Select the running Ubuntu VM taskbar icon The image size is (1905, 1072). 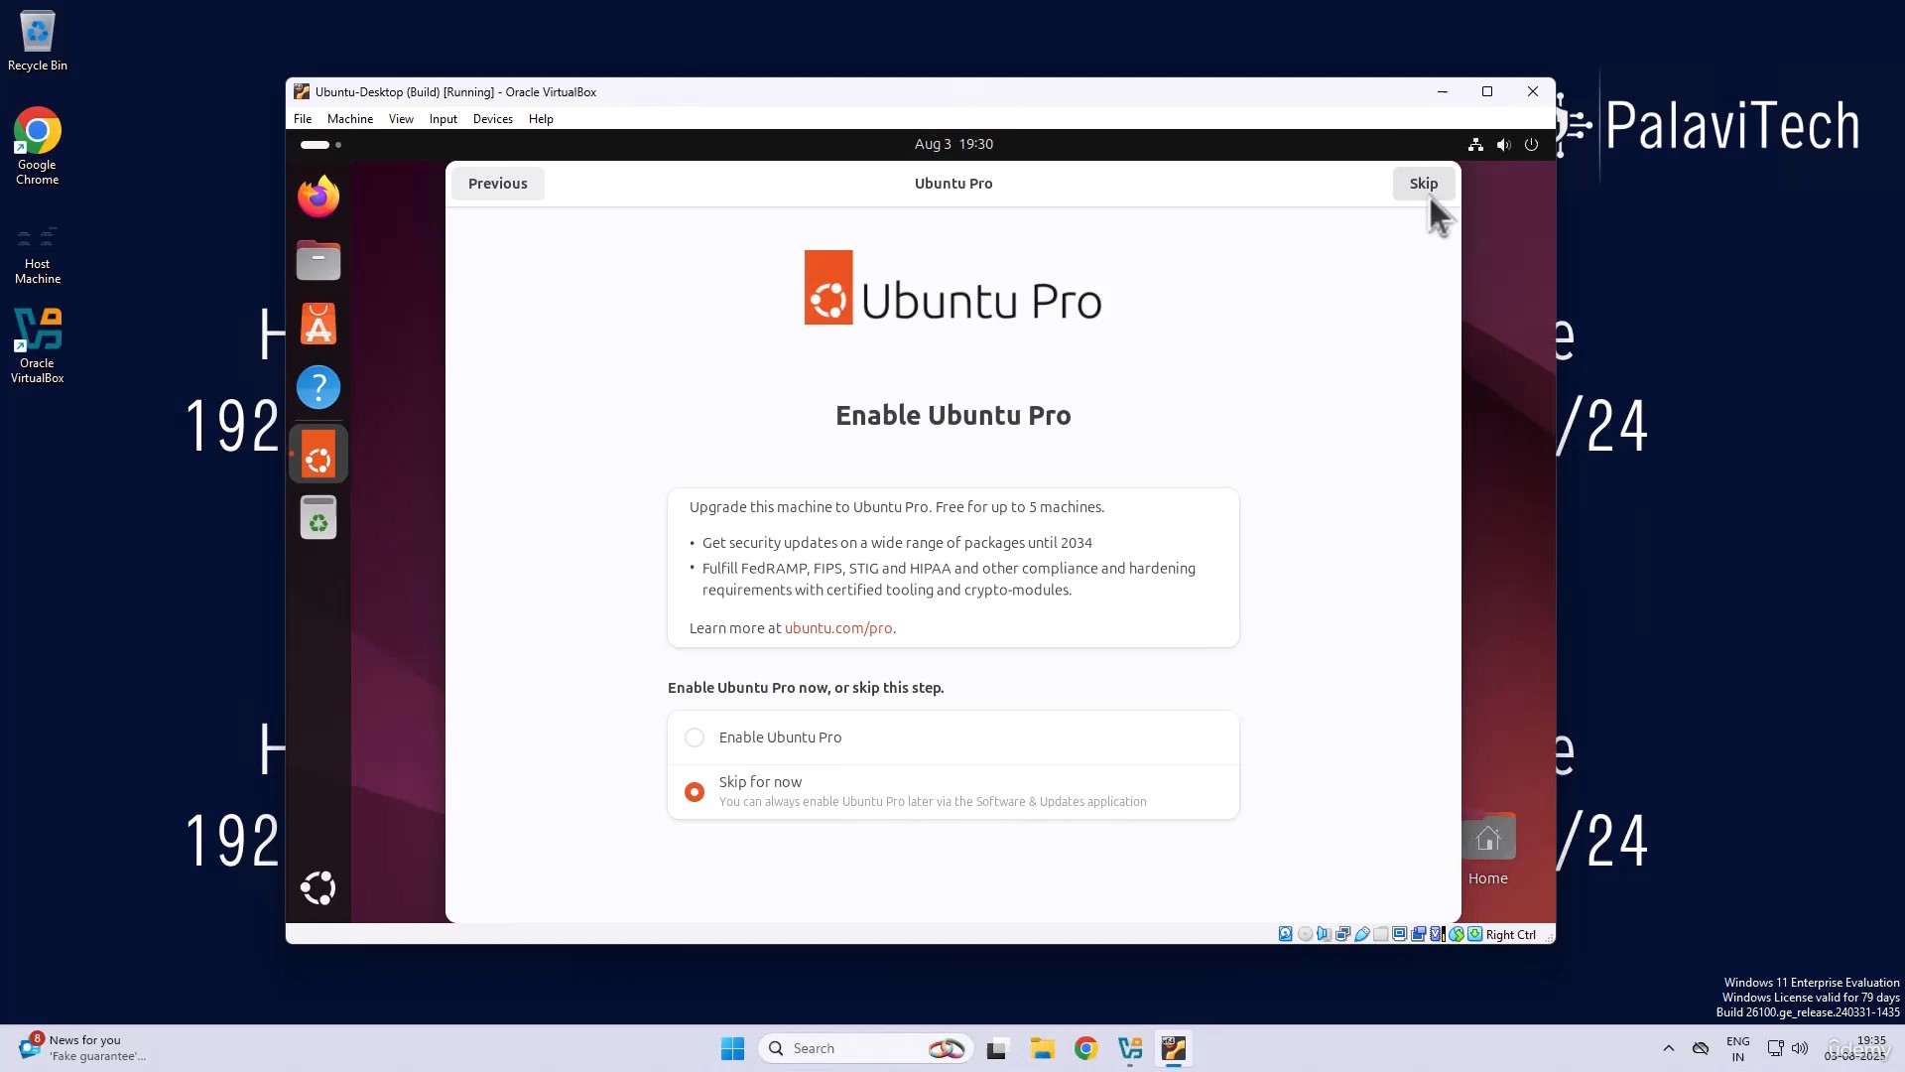click(x=1174, y=1048)
